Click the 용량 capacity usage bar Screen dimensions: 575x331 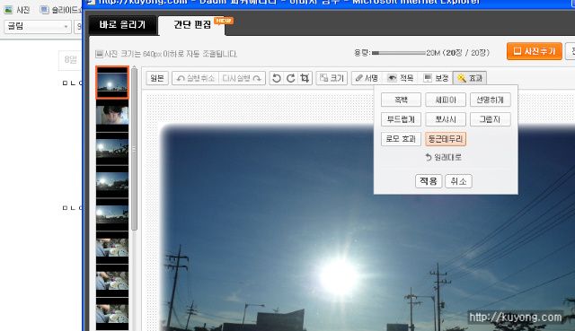(x=398, y=53)
